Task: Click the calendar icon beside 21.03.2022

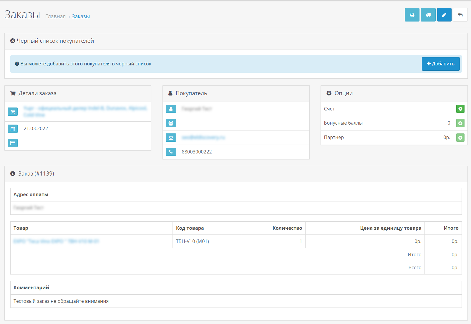Action: pyautogui.click(x=13, y=129)
